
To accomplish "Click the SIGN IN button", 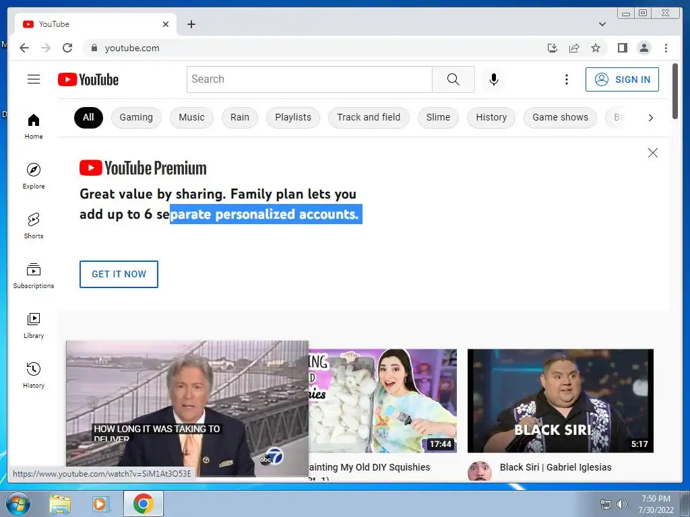I will pyautogui.click(x=622, y=79).
